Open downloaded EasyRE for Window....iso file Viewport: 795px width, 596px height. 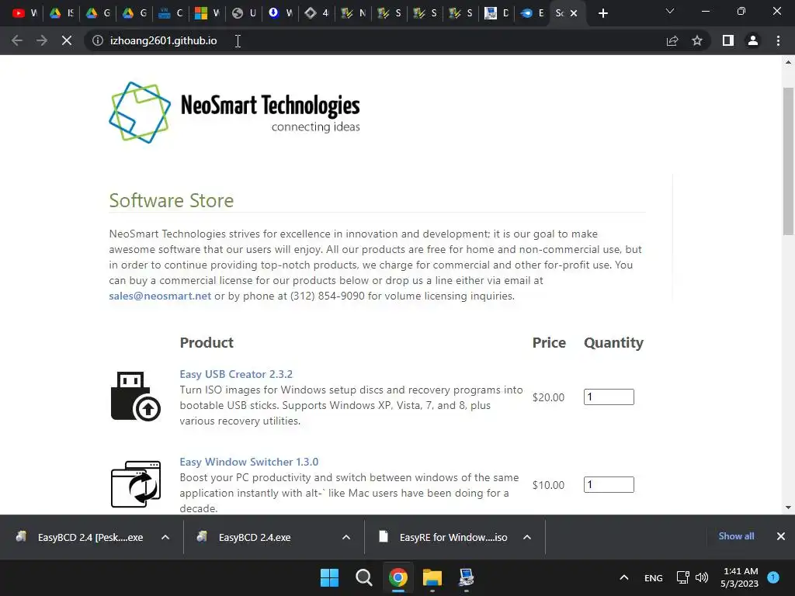443,537
